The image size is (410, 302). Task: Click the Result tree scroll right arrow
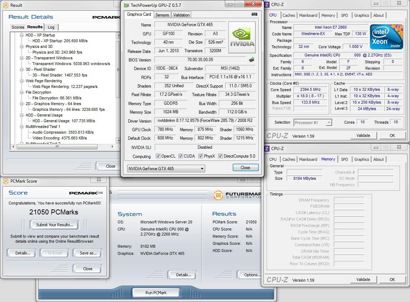click(113, 147)
